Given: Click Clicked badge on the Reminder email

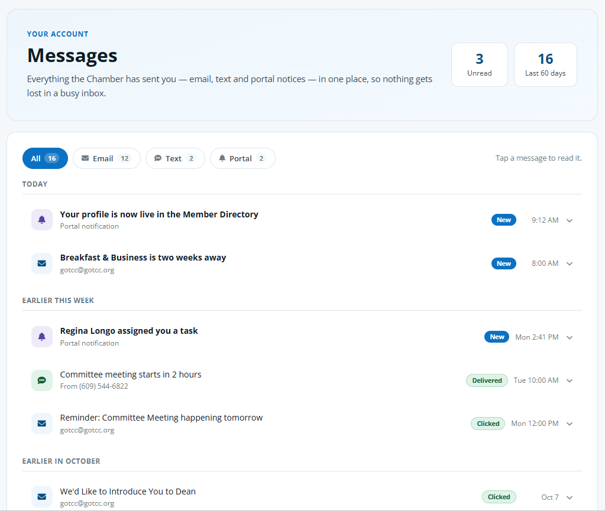Looking at the screenshot, I should pos(488,424).
